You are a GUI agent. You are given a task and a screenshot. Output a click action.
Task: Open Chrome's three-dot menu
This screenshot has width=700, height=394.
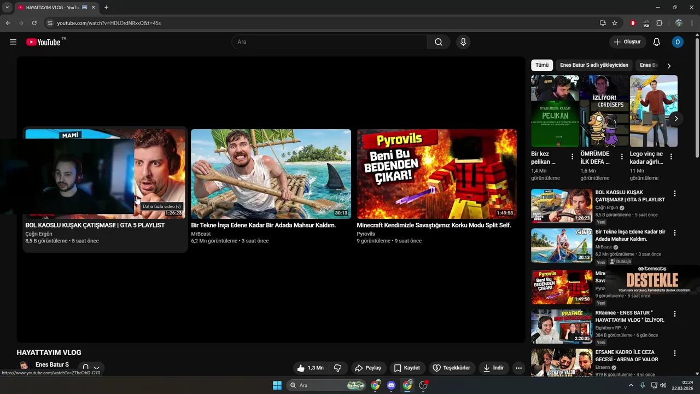pyautogui.click(x=692, y=23)
